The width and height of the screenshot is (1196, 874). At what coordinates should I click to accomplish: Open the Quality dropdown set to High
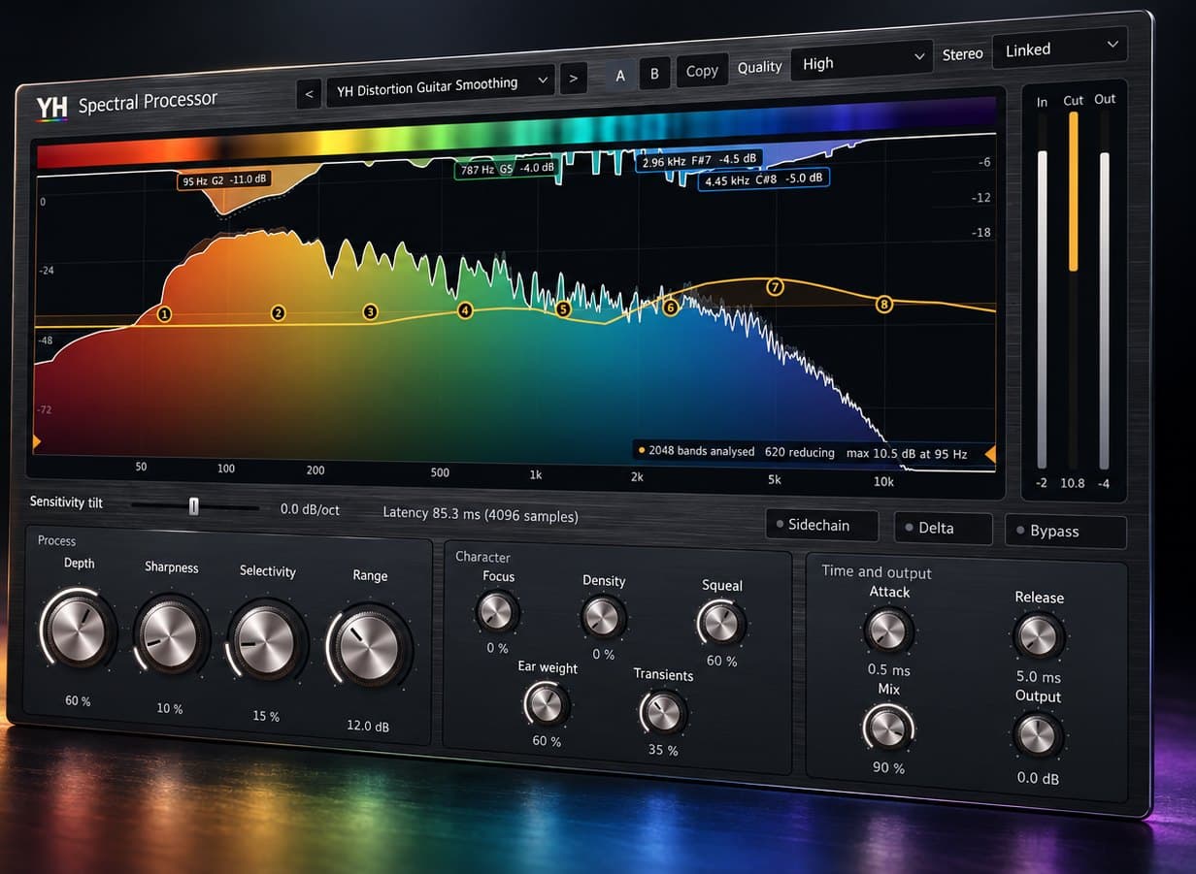(x=861, y=61)
